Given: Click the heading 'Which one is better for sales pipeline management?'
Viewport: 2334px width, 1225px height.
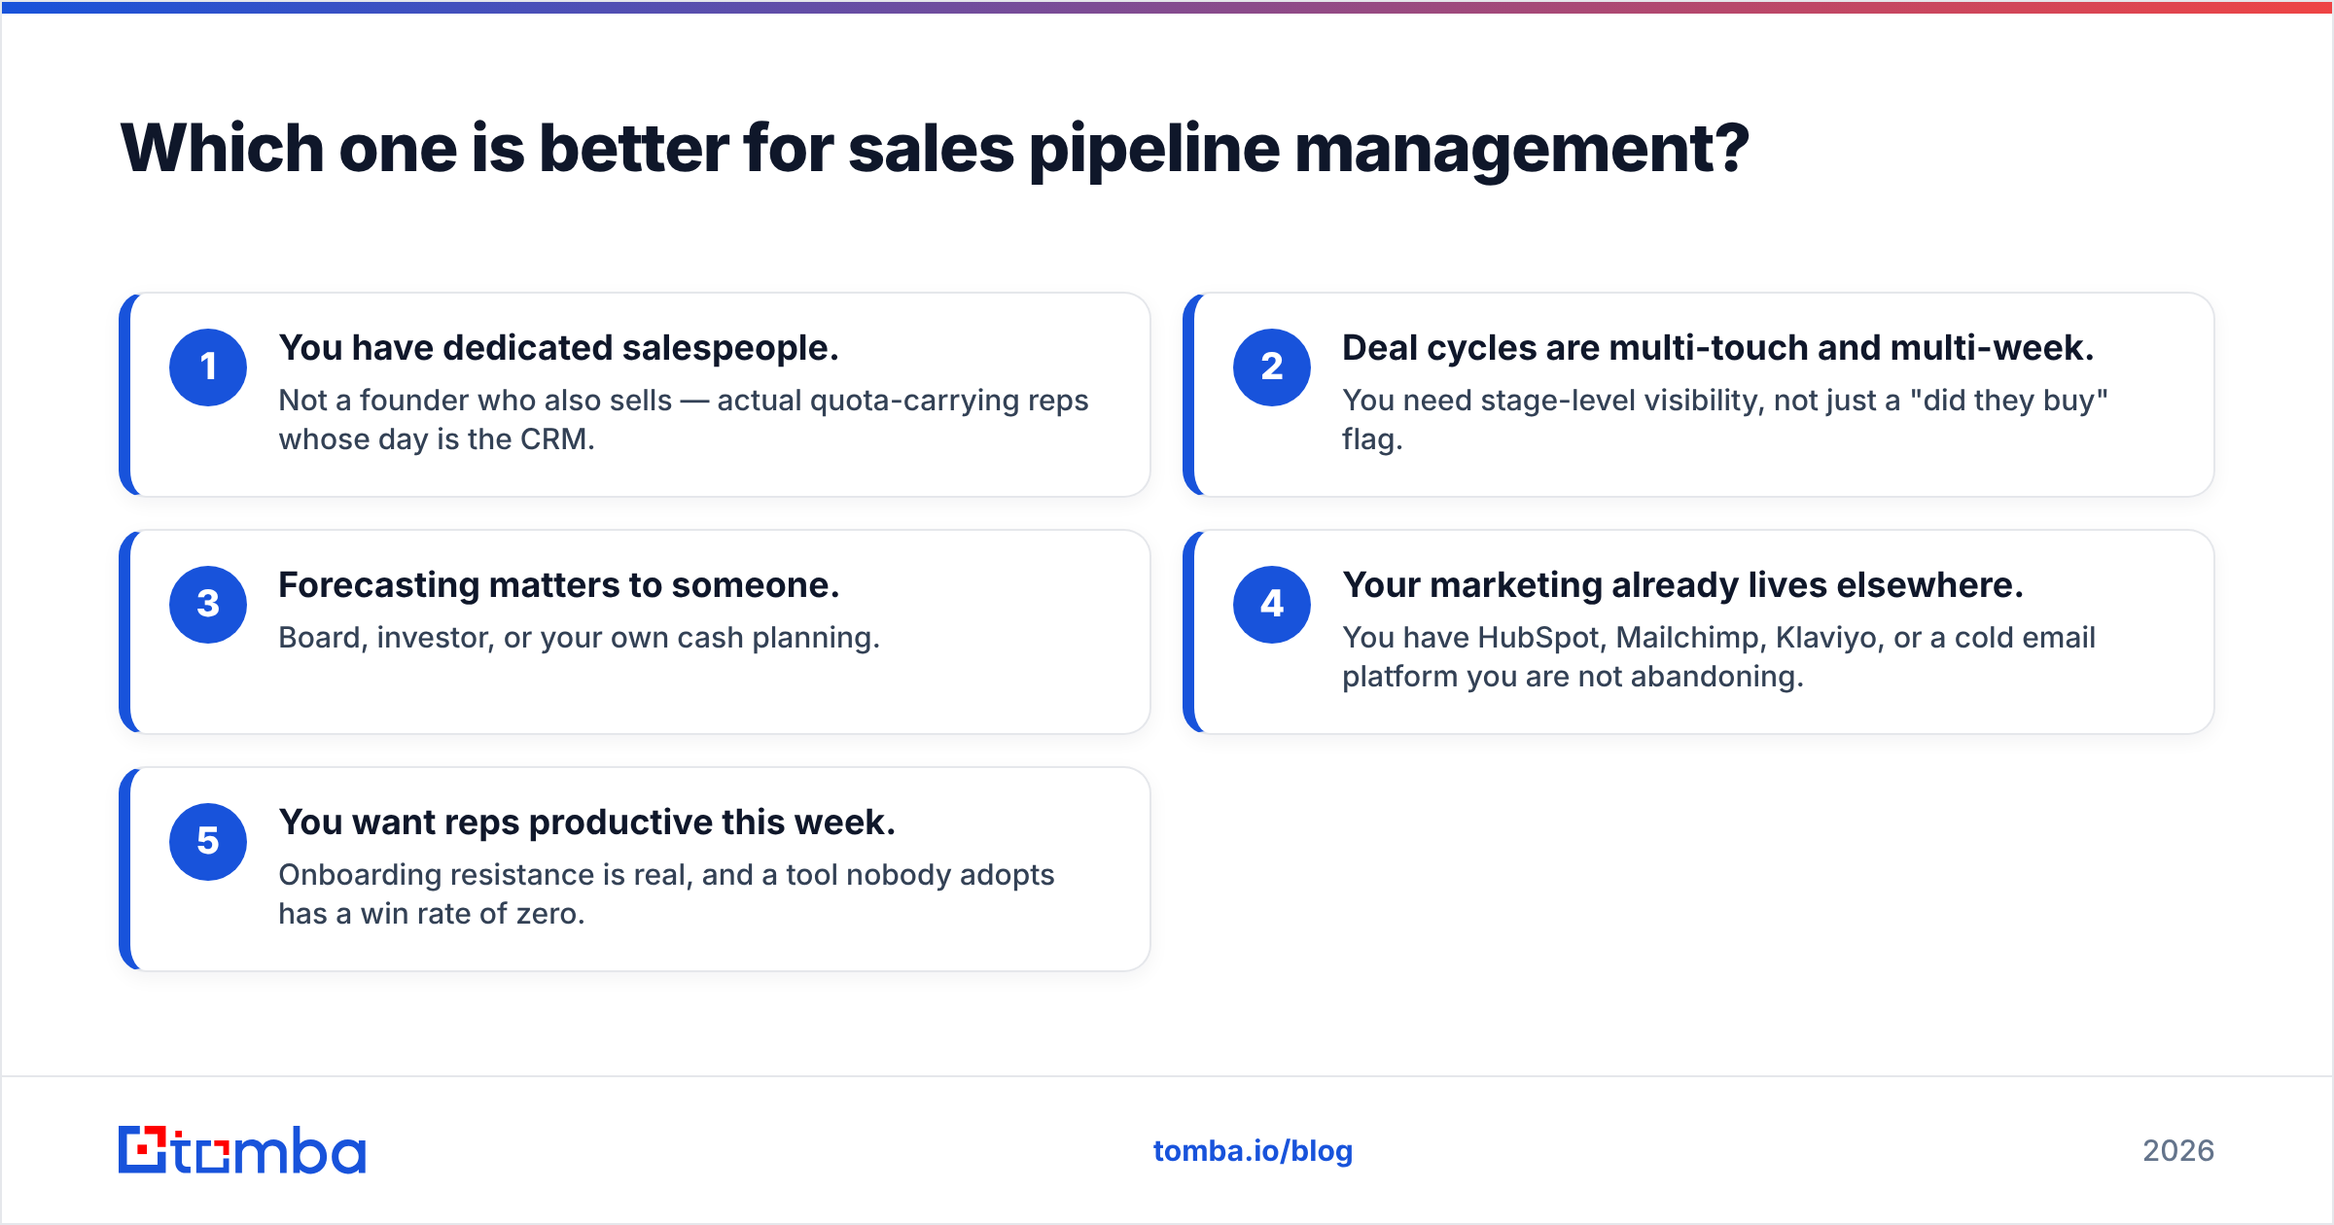Looking at the screenshot, I should 935,150.
